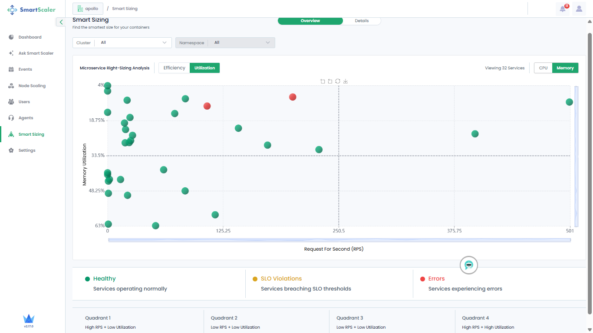The width and height of the screenshot is (593, 333).
Task: Open the Cluster dropdown
Action: point(122,42)
